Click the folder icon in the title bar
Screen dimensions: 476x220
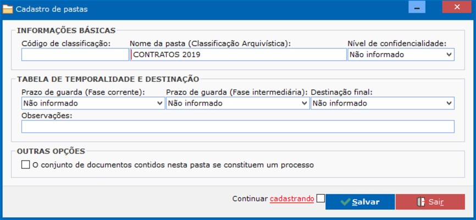click(x=8, y=9)
